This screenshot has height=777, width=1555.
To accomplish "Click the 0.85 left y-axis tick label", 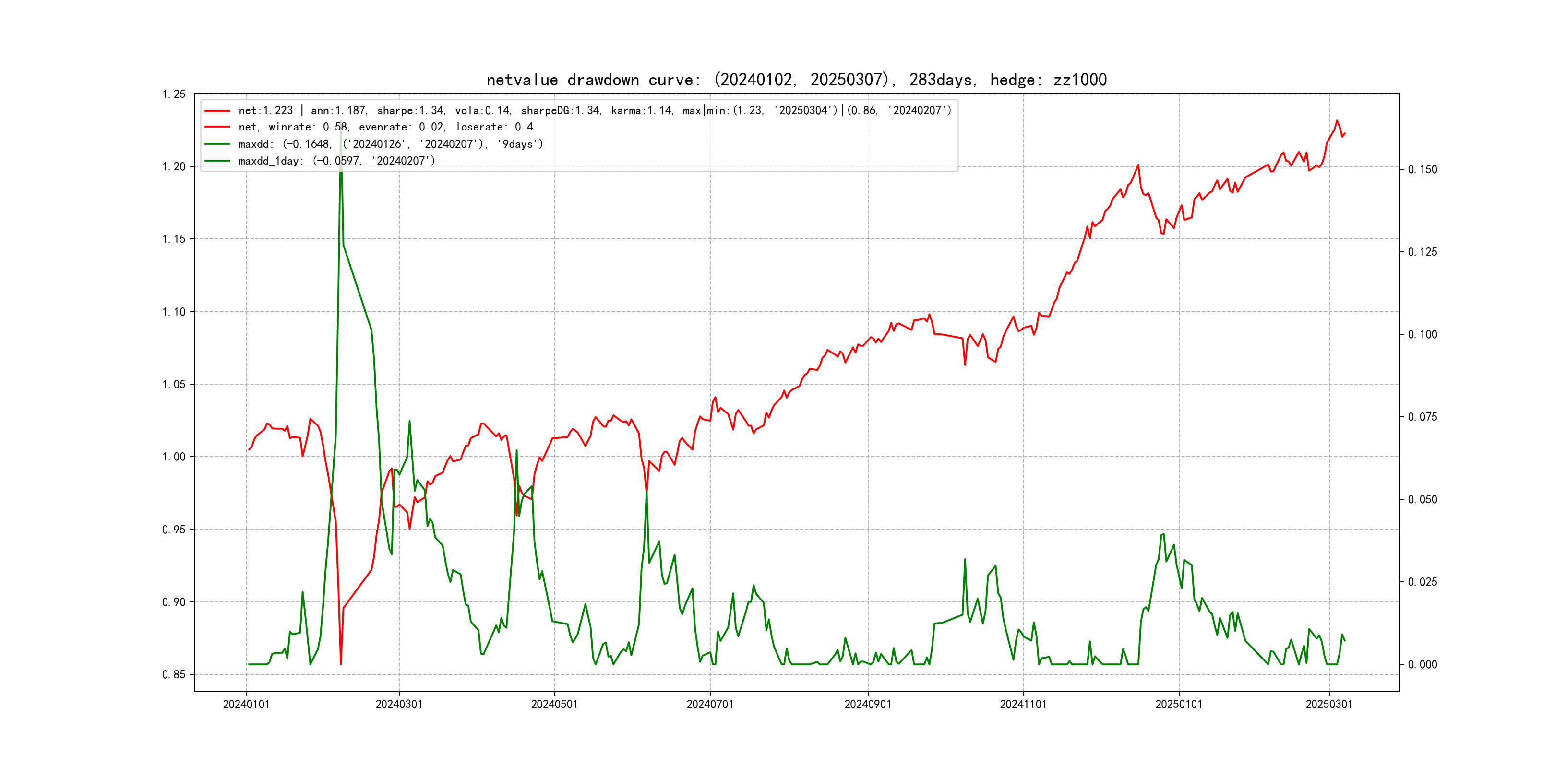I will (x=174, y=674).
